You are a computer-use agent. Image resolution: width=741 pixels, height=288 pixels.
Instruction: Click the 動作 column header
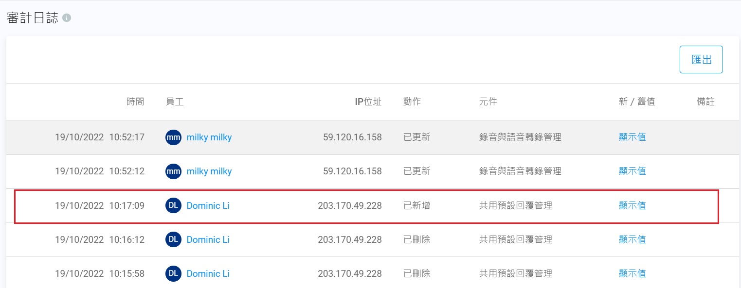pos(412,102)
